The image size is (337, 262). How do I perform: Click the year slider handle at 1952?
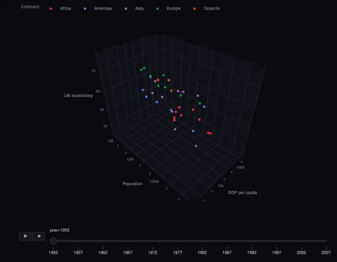[53, 241]
